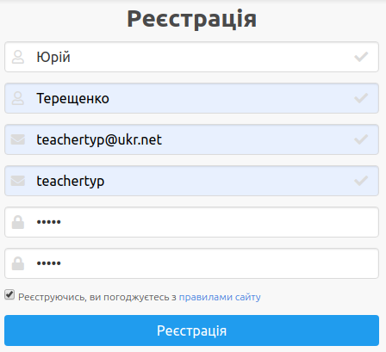Focus the first name field containing Юрій
386x352 pixels.
(x=191, y=57)
